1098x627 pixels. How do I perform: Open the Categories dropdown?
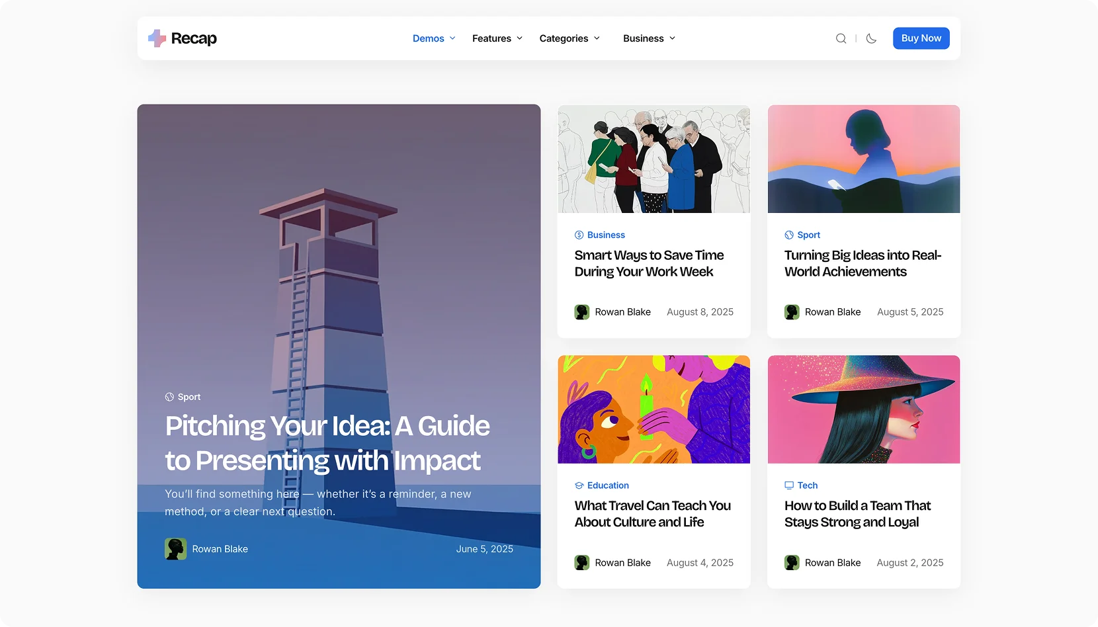pyautogui.click(x=570, y=38)
